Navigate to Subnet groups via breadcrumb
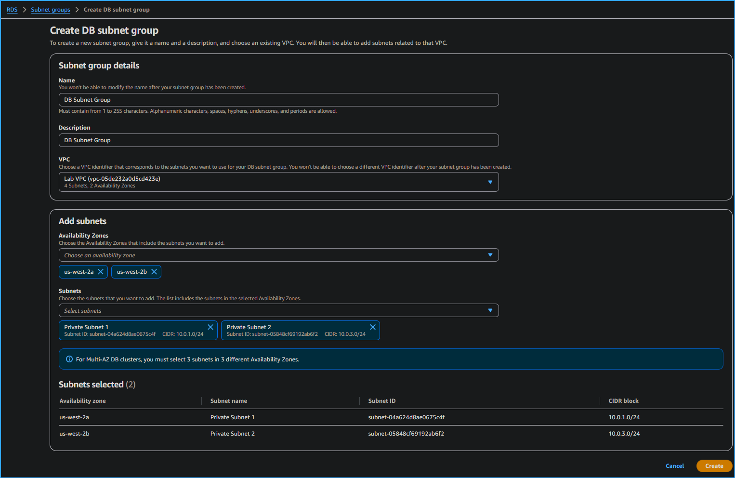The image size is (735, 478). (x=50, y=9)
